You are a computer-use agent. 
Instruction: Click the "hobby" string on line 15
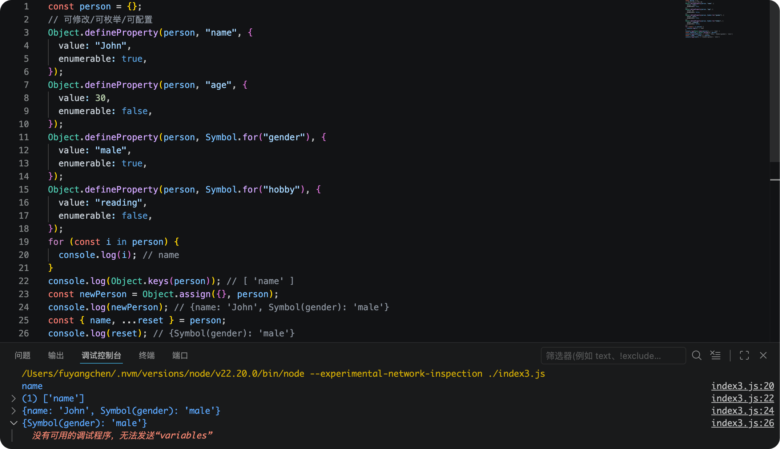click(x=281, y=190)
